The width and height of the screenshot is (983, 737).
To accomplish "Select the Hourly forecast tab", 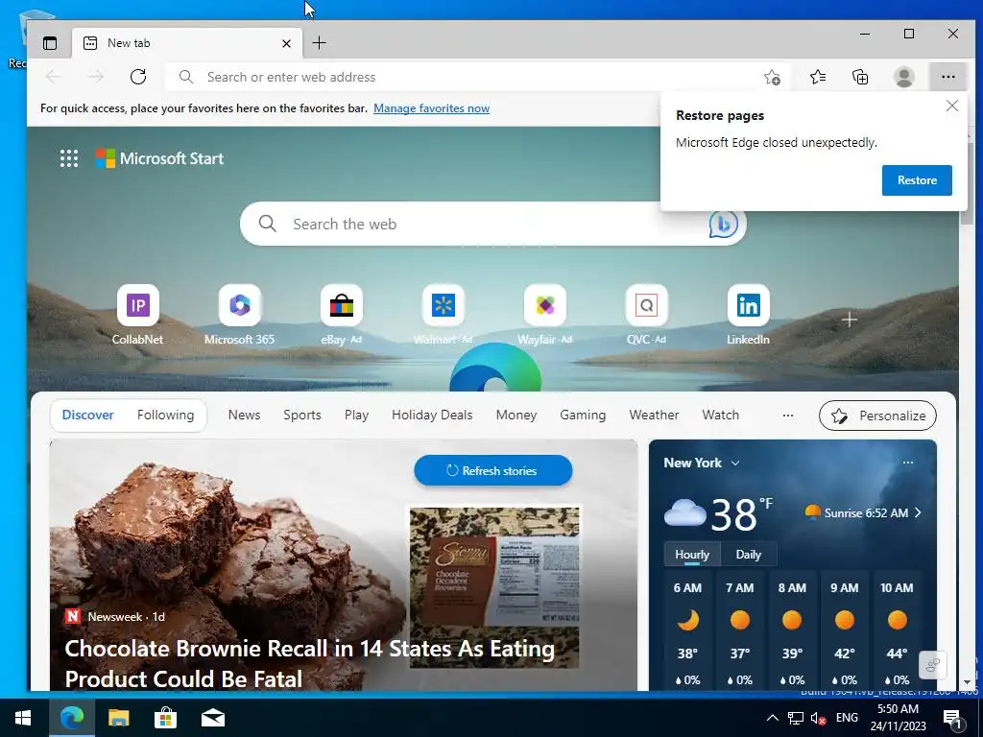I will [x=692, y=555].
